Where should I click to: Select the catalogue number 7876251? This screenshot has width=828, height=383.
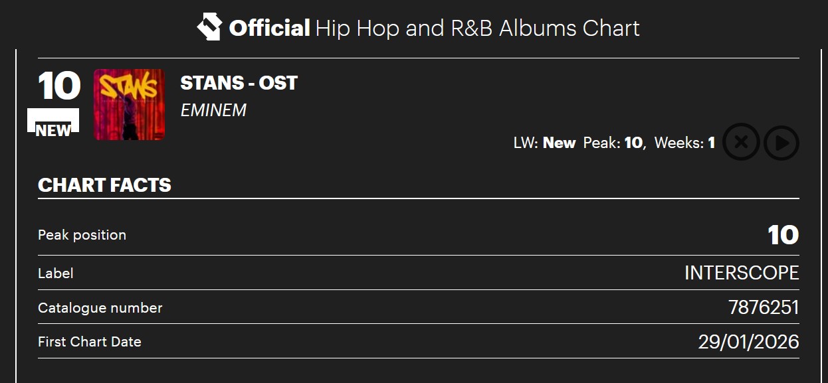(x=764, y=308)
